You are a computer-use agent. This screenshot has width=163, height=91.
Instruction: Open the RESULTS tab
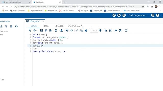point(59,26)
